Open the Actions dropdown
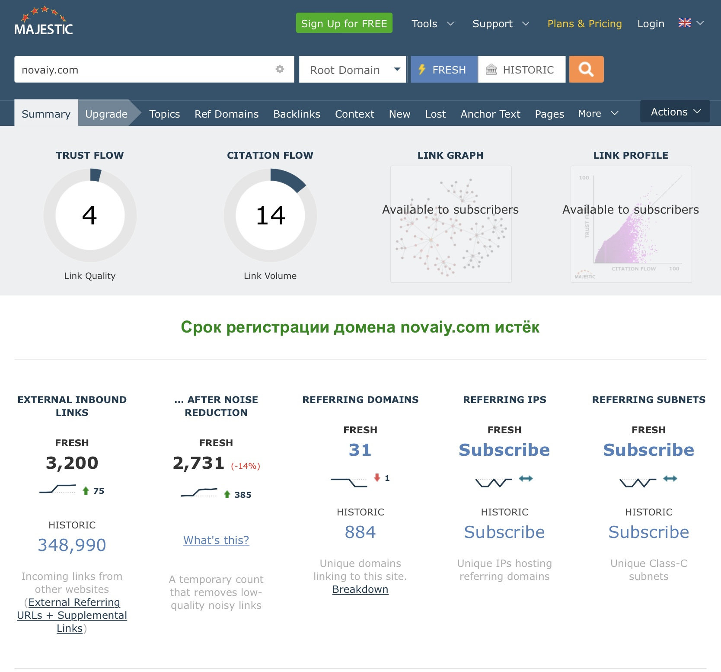Viewport: 721px width, 672px height. pos(675,112)
